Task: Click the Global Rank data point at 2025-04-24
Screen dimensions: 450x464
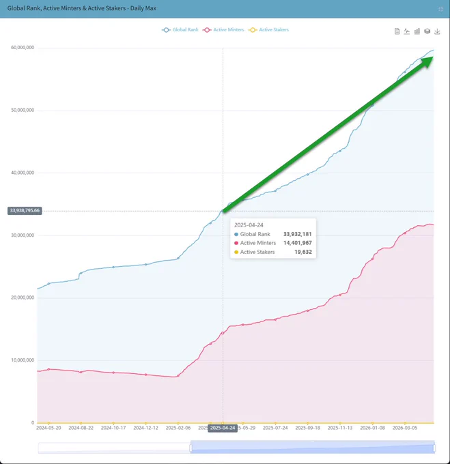Action: [x=223, y=211]
